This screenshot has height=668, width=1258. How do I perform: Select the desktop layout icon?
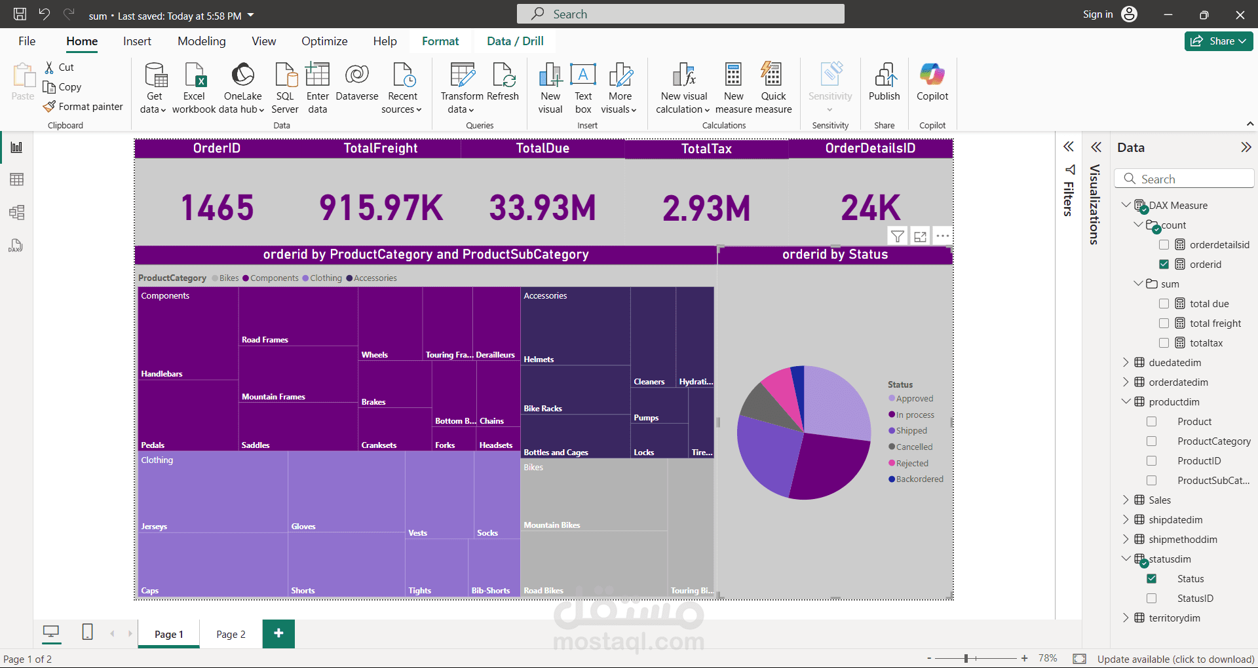click(51, 632)
